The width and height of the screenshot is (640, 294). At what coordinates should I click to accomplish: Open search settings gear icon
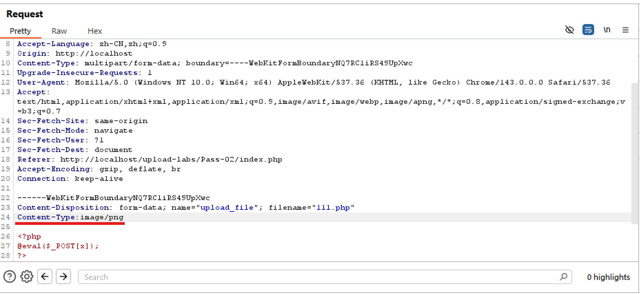coord(27,276)
